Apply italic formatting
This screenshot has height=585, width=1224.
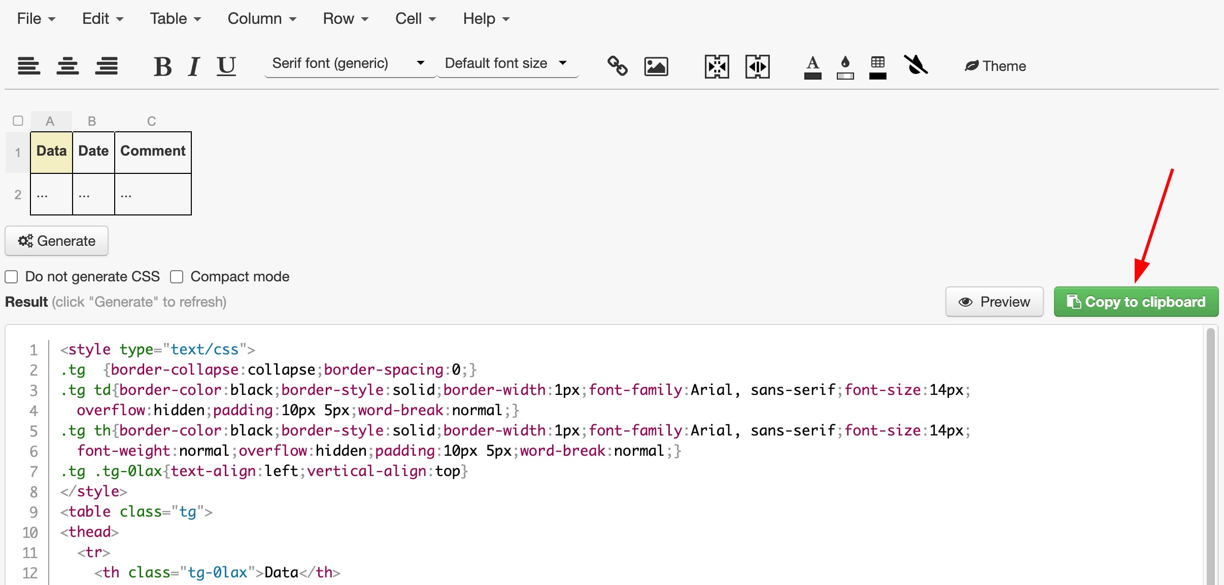click(193, 65)
